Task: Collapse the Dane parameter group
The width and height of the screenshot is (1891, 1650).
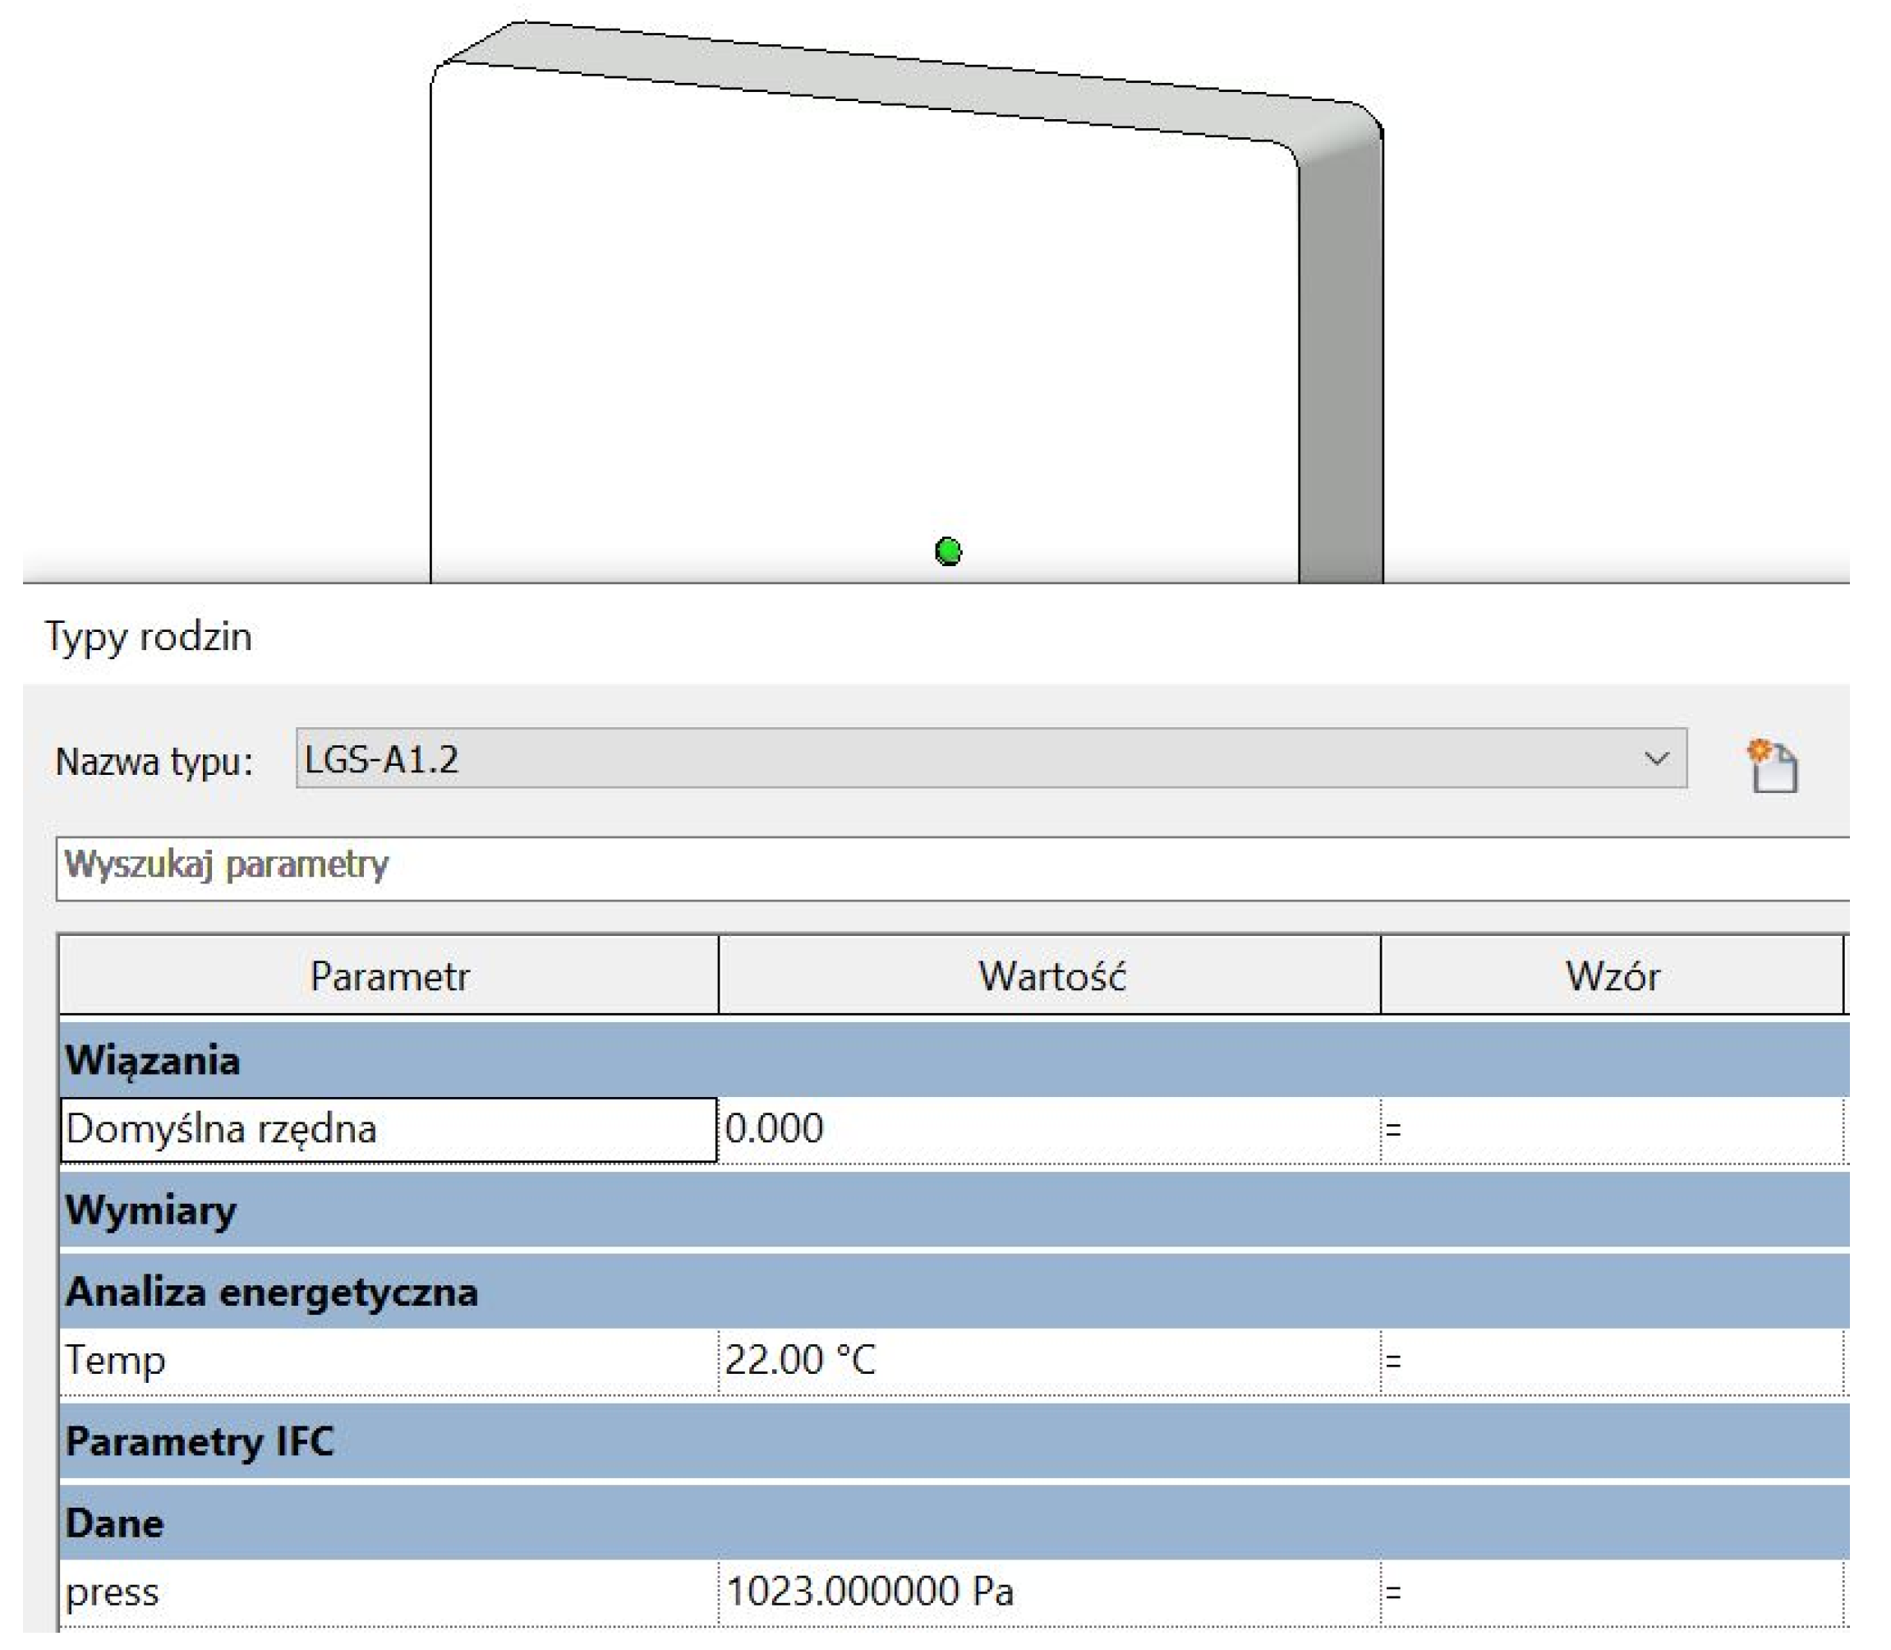Action: tap(114, 1523)
